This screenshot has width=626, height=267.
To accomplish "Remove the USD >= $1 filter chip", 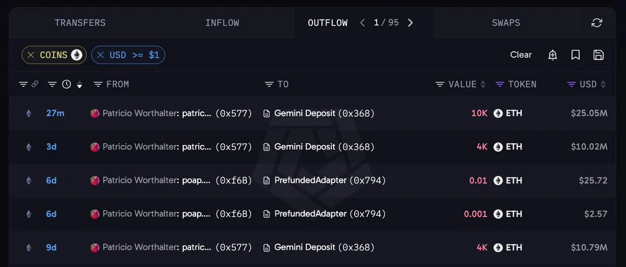I will 101,55.
